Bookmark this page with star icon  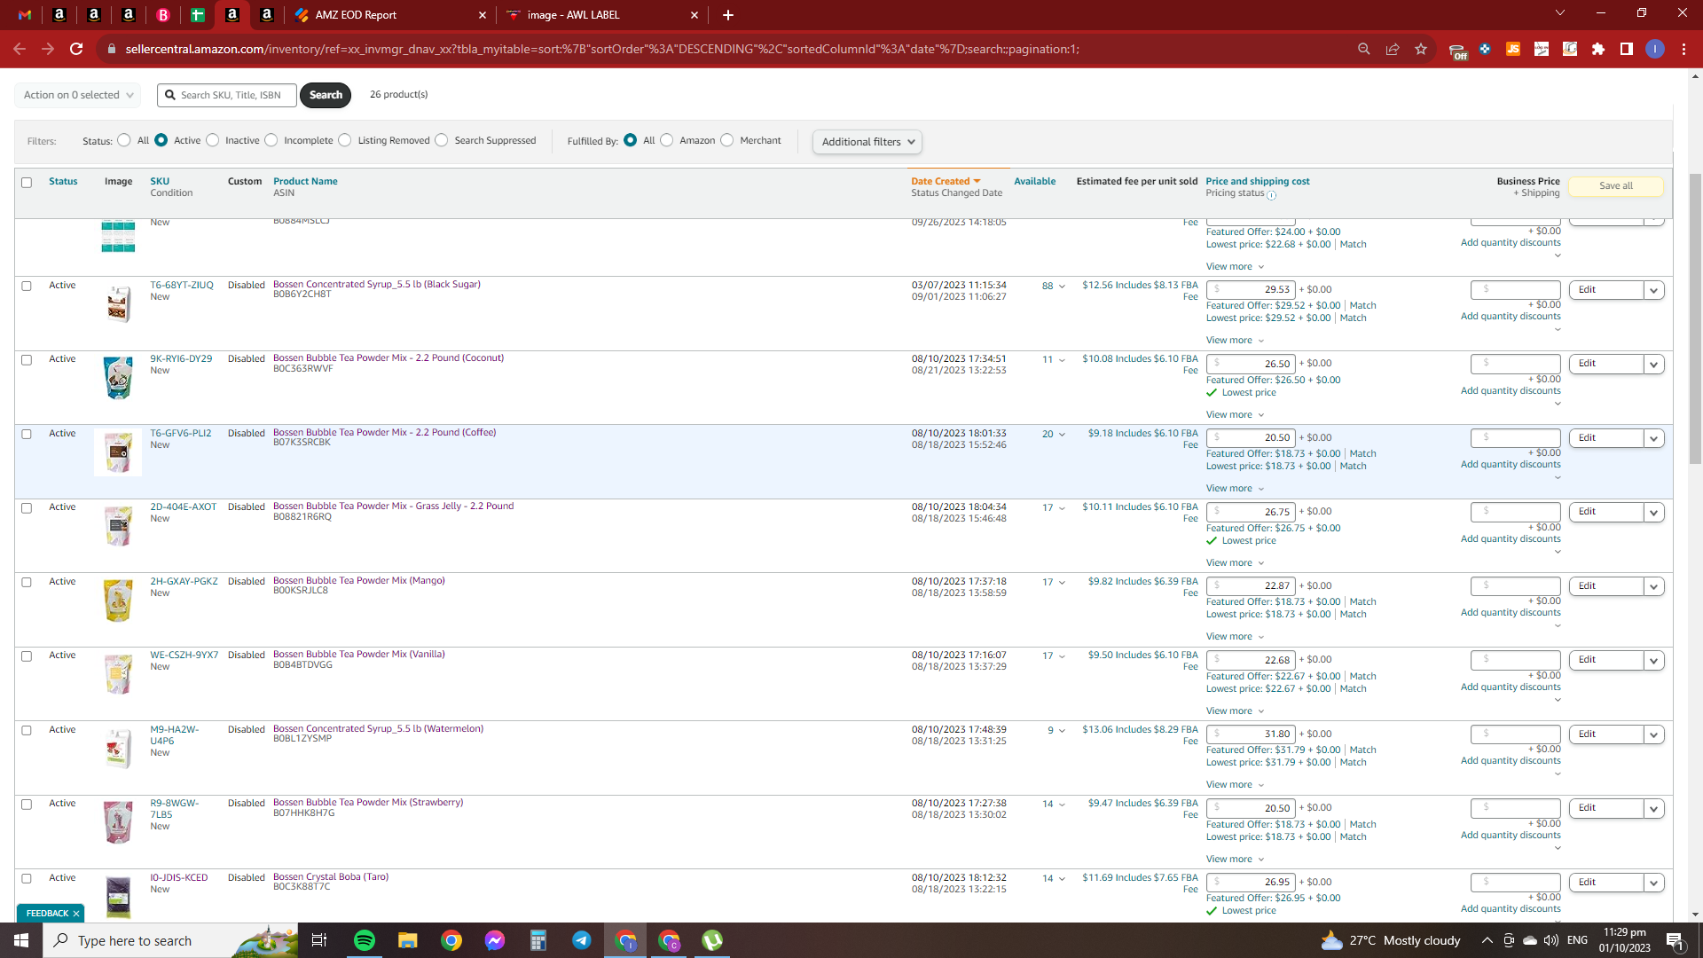click(1421, 49)
